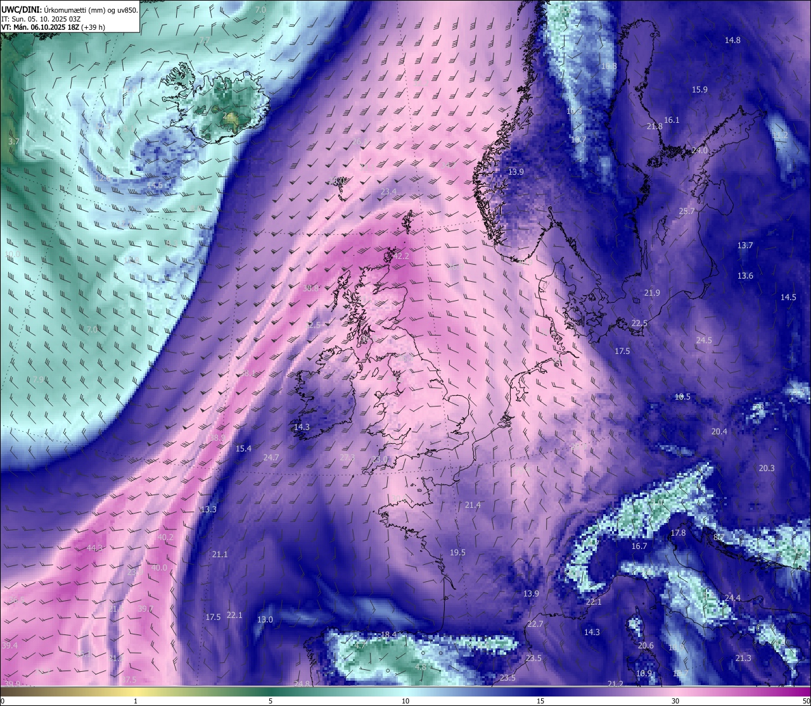Click the 20.6 value label
Image resolution: width=811 pixels, height=706 pixels.
pyautogui.click(x=646, y=645)
